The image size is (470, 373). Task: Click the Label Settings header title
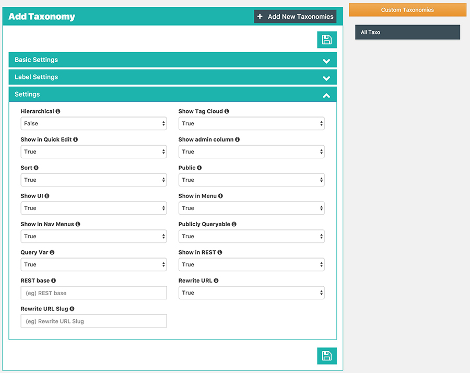point(36,77)
